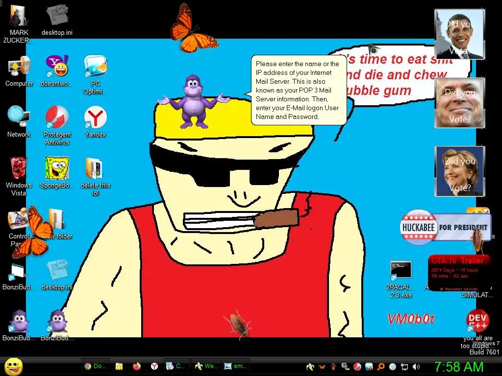
Task: Open the Windows Vista recycle bin icon
Action: [x=19, y=176]
